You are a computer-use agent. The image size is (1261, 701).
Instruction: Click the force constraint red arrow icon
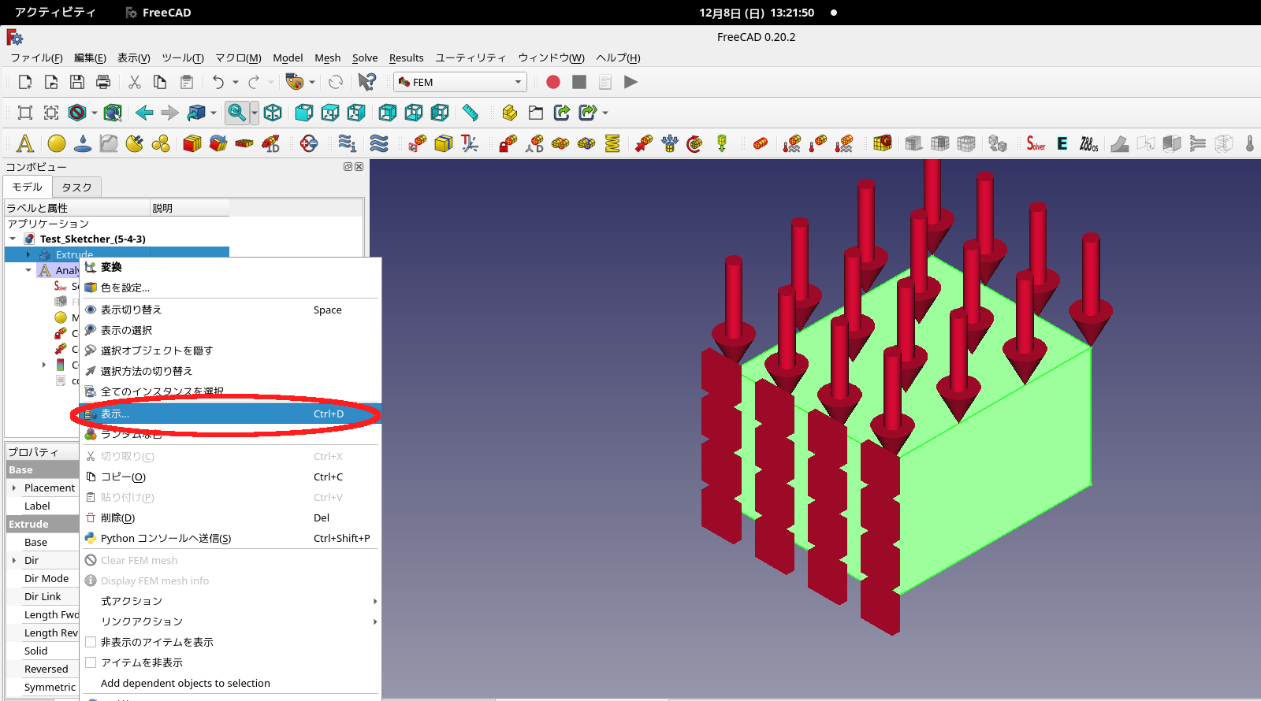pyautogui.click(x=644, y=143)
